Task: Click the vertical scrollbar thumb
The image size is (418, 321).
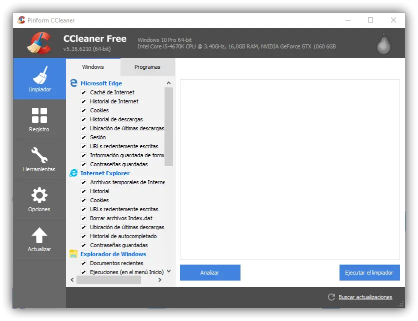Action: [x=168, y=127]
